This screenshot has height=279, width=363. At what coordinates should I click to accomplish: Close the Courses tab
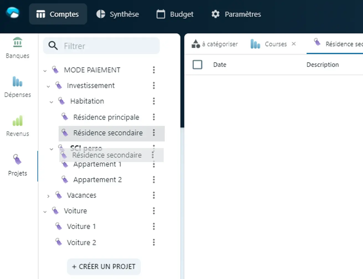pyautogui.click(x=294, y=44)
